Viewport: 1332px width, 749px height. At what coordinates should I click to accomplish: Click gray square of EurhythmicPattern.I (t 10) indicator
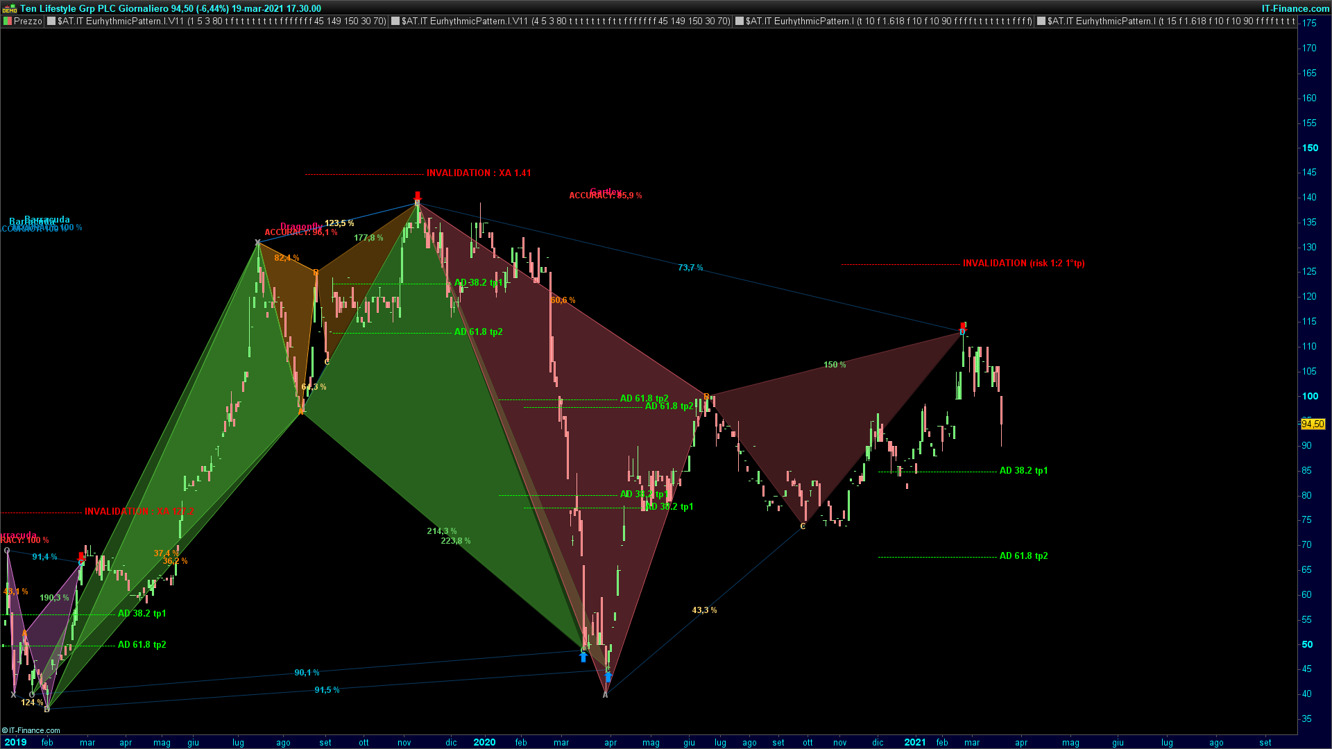740,21
